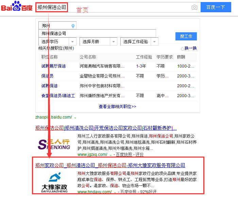
Task: Open result 郑州家政公司_郑州清洁公司_郑州保洁公司-郑州大豫家政
Action: point(110,165)
